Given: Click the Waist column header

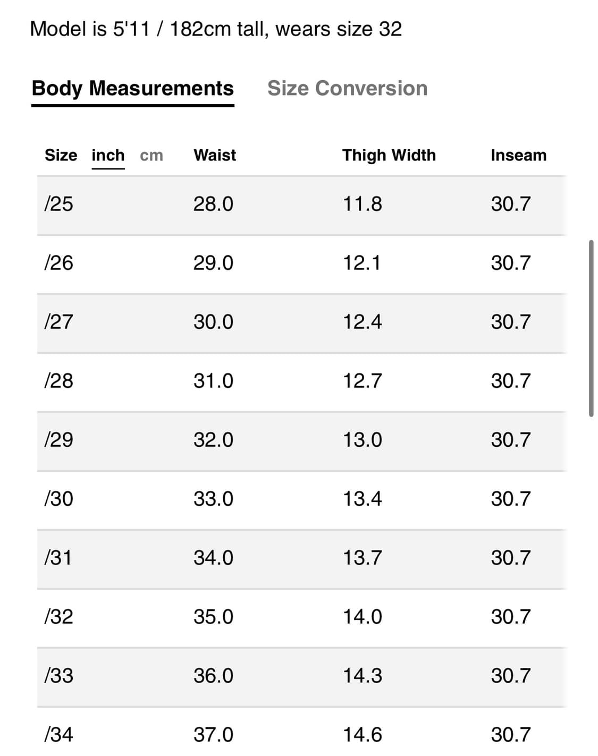Looking at the screenshot, I should tap(215, 155).
